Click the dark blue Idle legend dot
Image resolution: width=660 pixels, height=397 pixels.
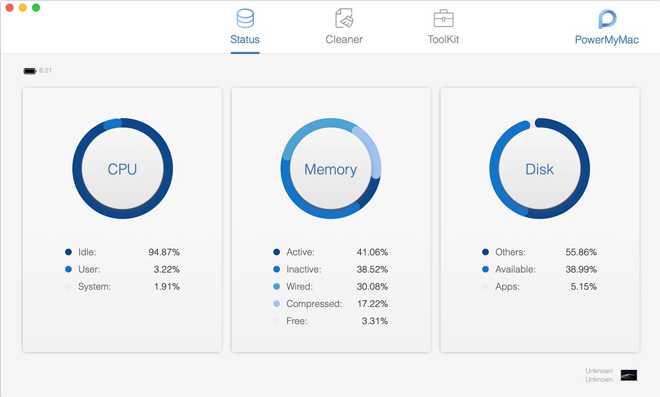tap(68, 252)
